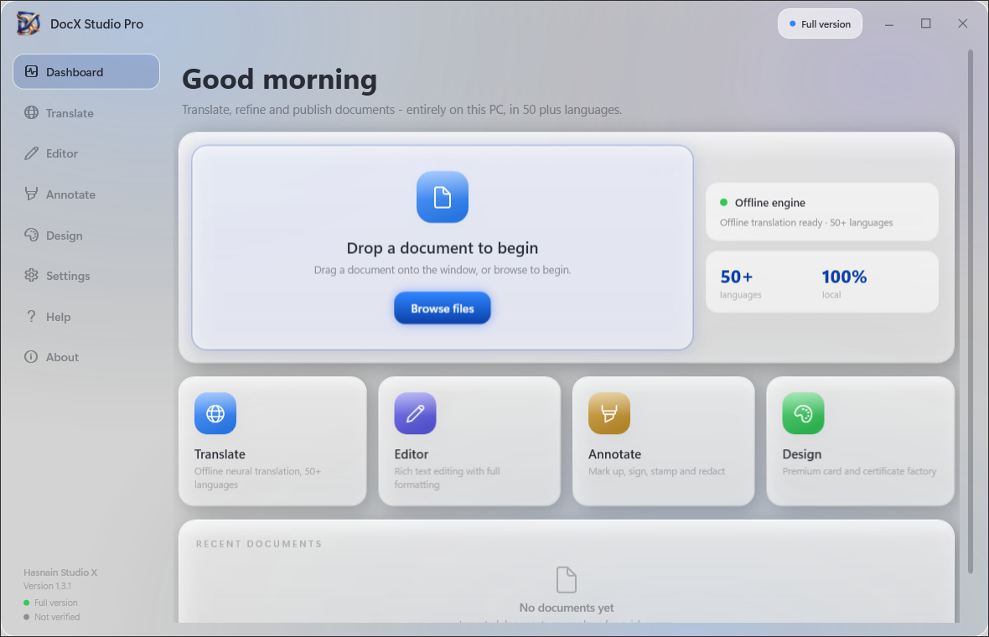Click the About info circle icon

[31, 357]
